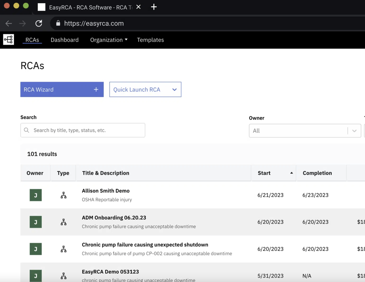365x282 pixels.
Task: Click owner avatar J for unexpected shutdown row
Action: (x=36, y=249)
